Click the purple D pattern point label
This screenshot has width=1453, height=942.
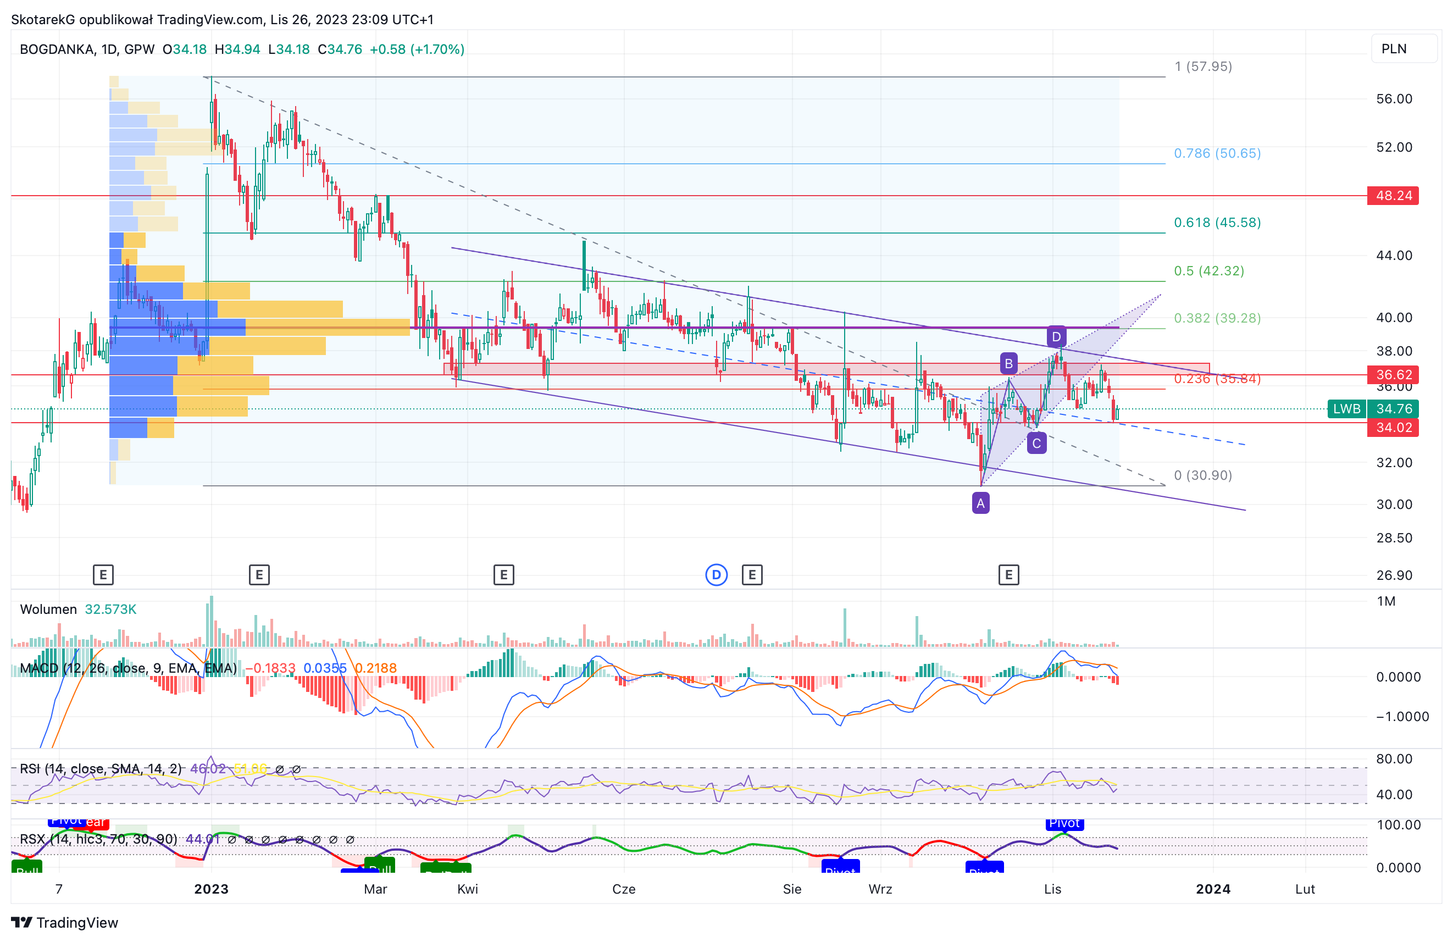[1056, 336]
